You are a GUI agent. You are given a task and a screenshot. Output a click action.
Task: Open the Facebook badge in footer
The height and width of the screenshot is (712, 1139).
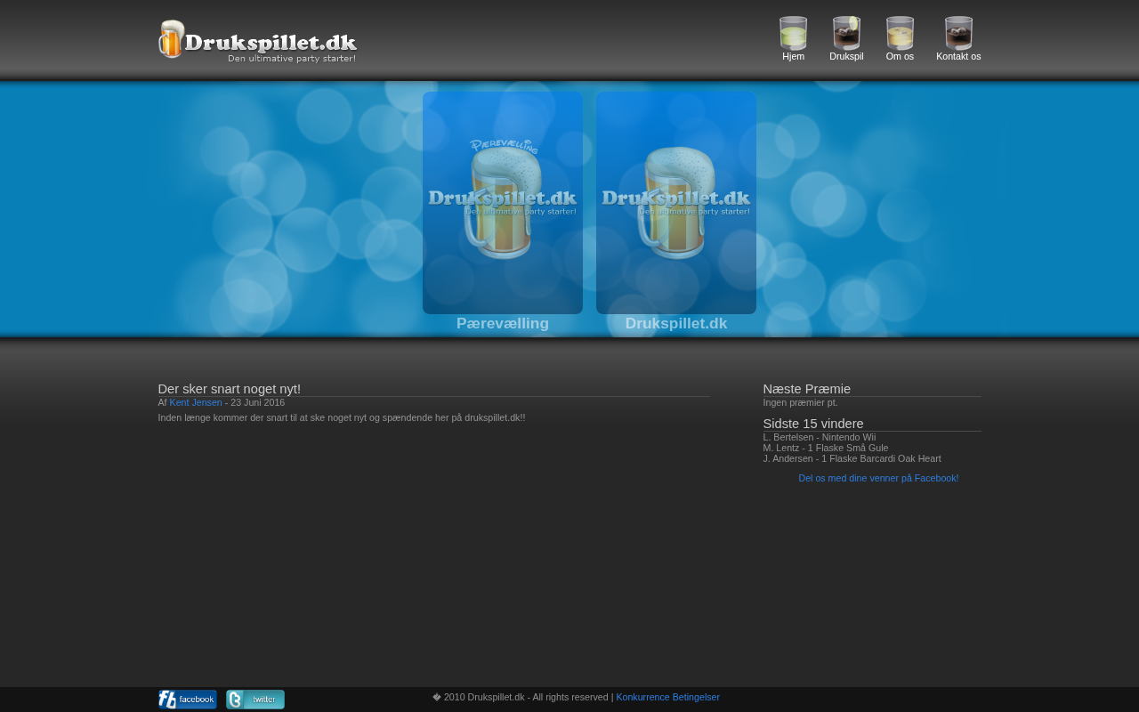pos(188,700)
